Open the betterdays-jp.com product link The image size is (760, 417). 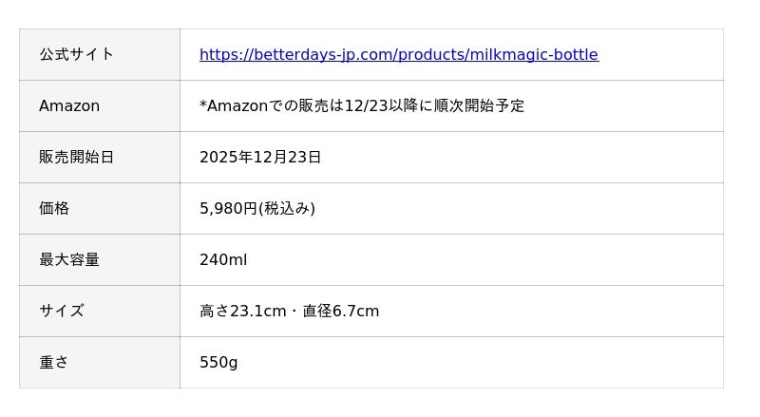click(x=398, y=55)
